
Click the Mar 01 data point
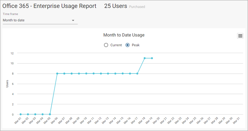(x=21, y=114)
